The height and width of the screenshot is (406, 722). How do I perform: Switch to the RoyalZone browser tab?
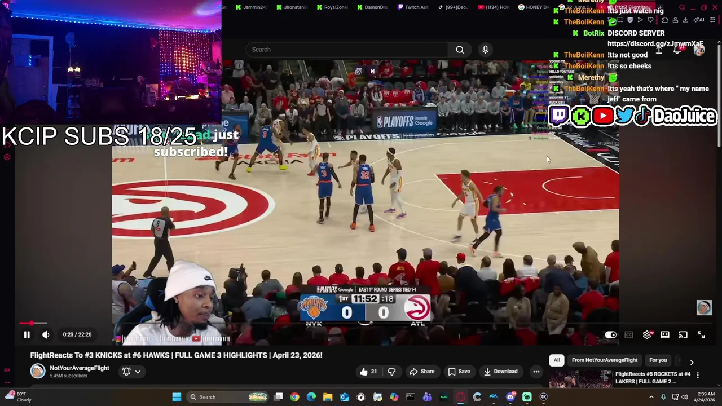click(332, 7)
